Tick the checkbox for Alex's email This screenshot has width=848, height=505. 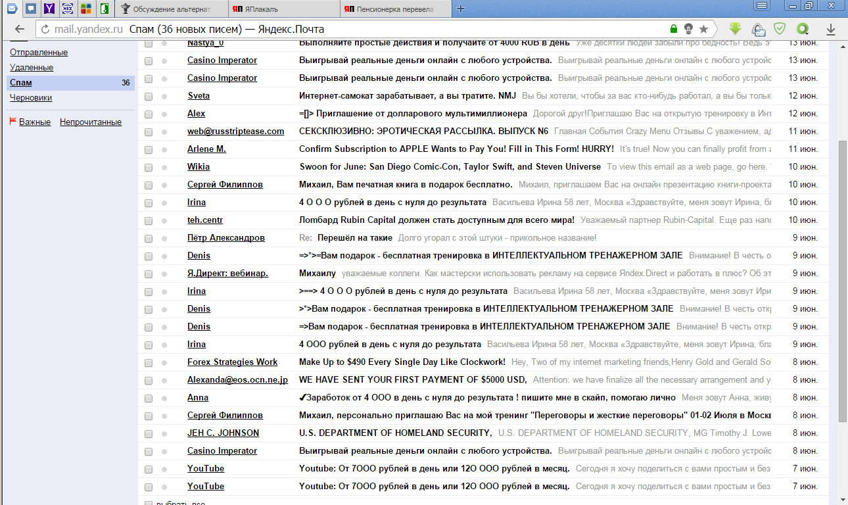click(149, 114)
